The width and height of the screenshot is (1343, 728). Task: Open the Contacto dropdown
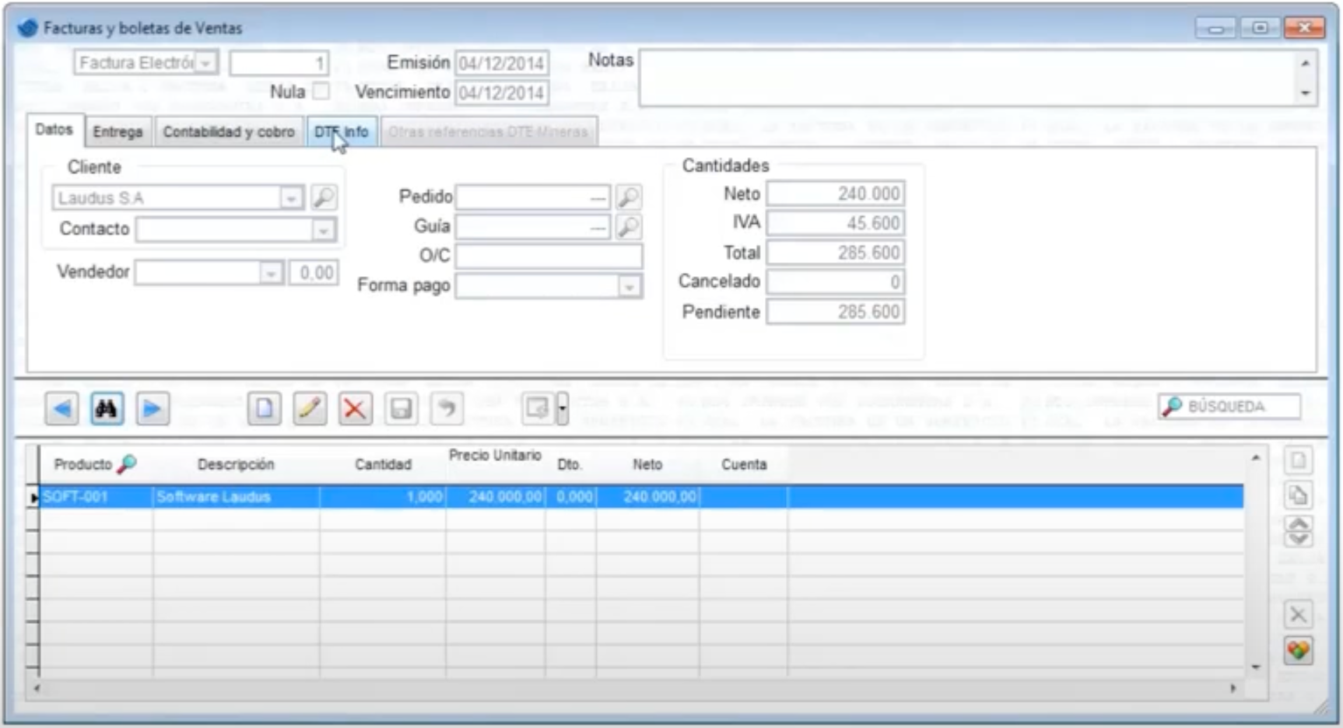click(323, 229)
